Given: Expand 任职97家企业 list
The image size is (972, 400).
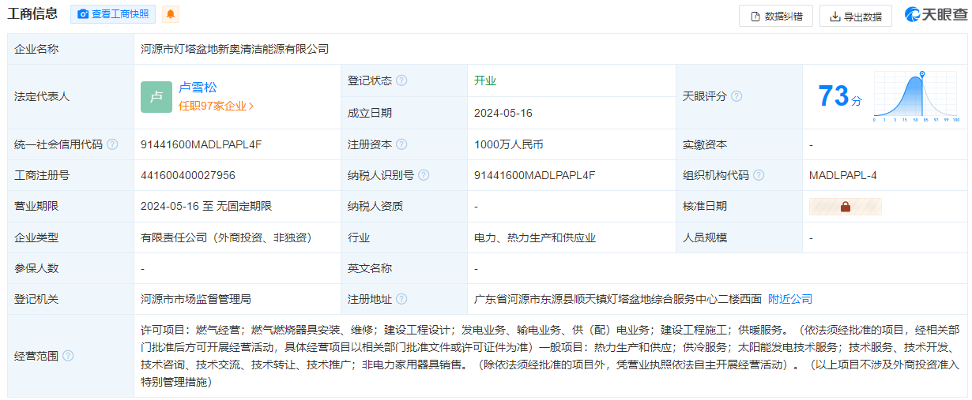Looking at the screenshot, I should (216, 106).
